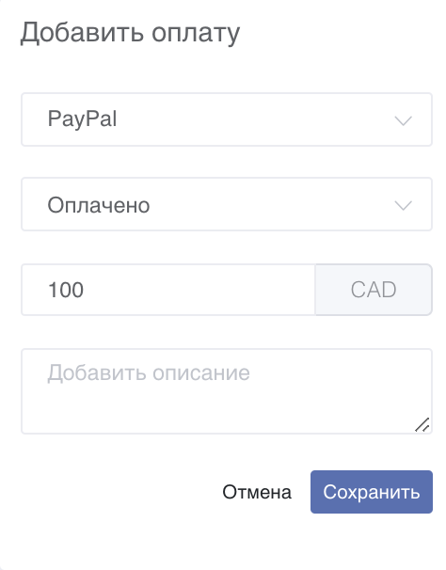The width and height of the screenshot is (446, 570).
Task: Select the Оплачено text in status selector
Action: pos(99,205)
